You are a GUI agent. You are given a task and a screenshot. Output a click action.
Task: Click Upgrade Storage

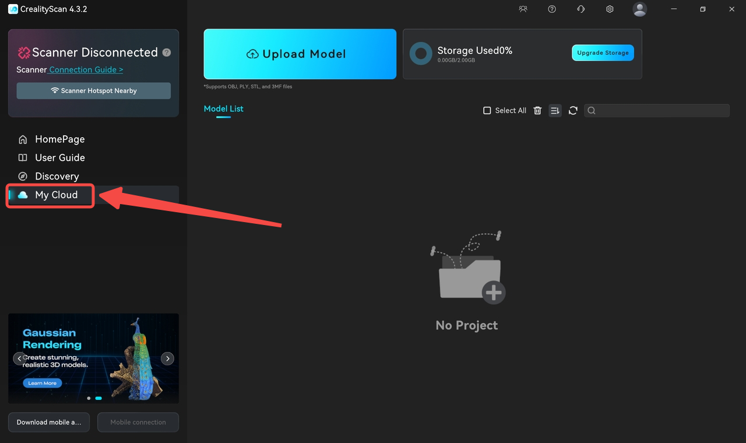(x=603, y=52)
